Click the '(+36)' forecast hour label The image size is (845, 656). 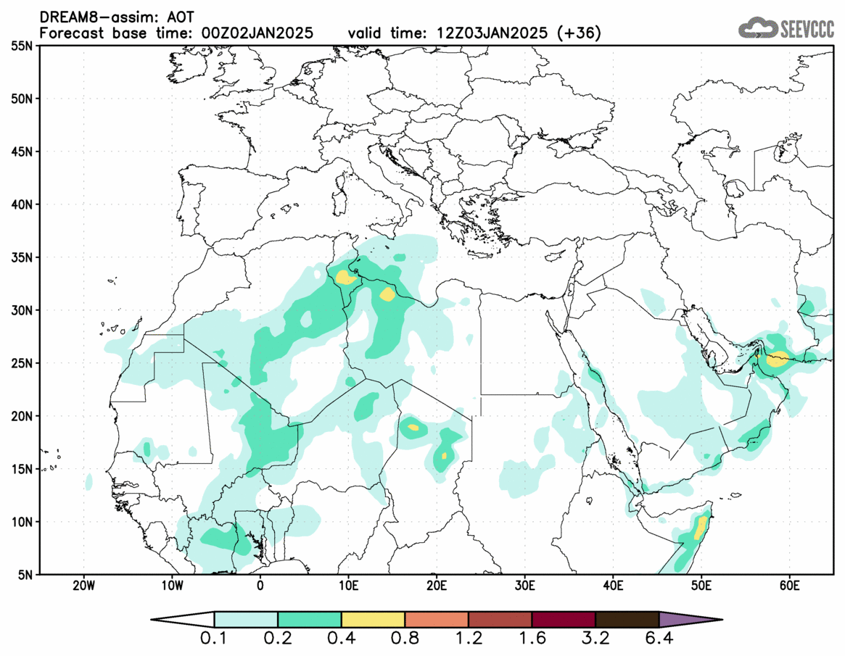click(x=579, y=33)
